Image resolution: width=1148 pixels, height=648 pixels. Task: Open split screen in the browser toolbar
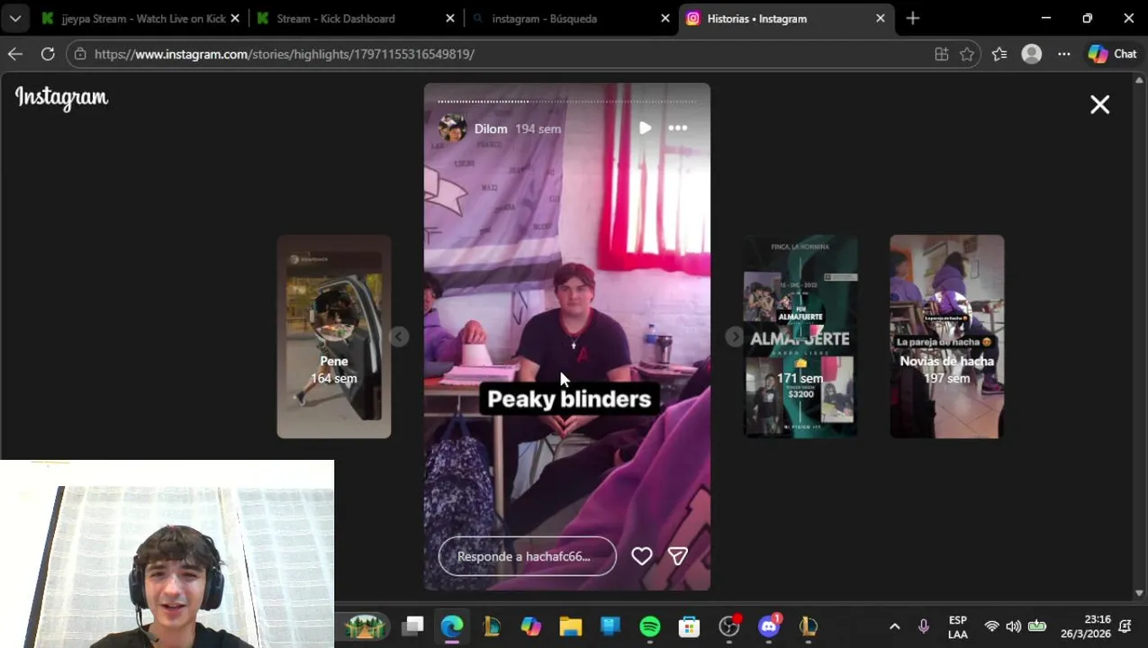point(942,54)
